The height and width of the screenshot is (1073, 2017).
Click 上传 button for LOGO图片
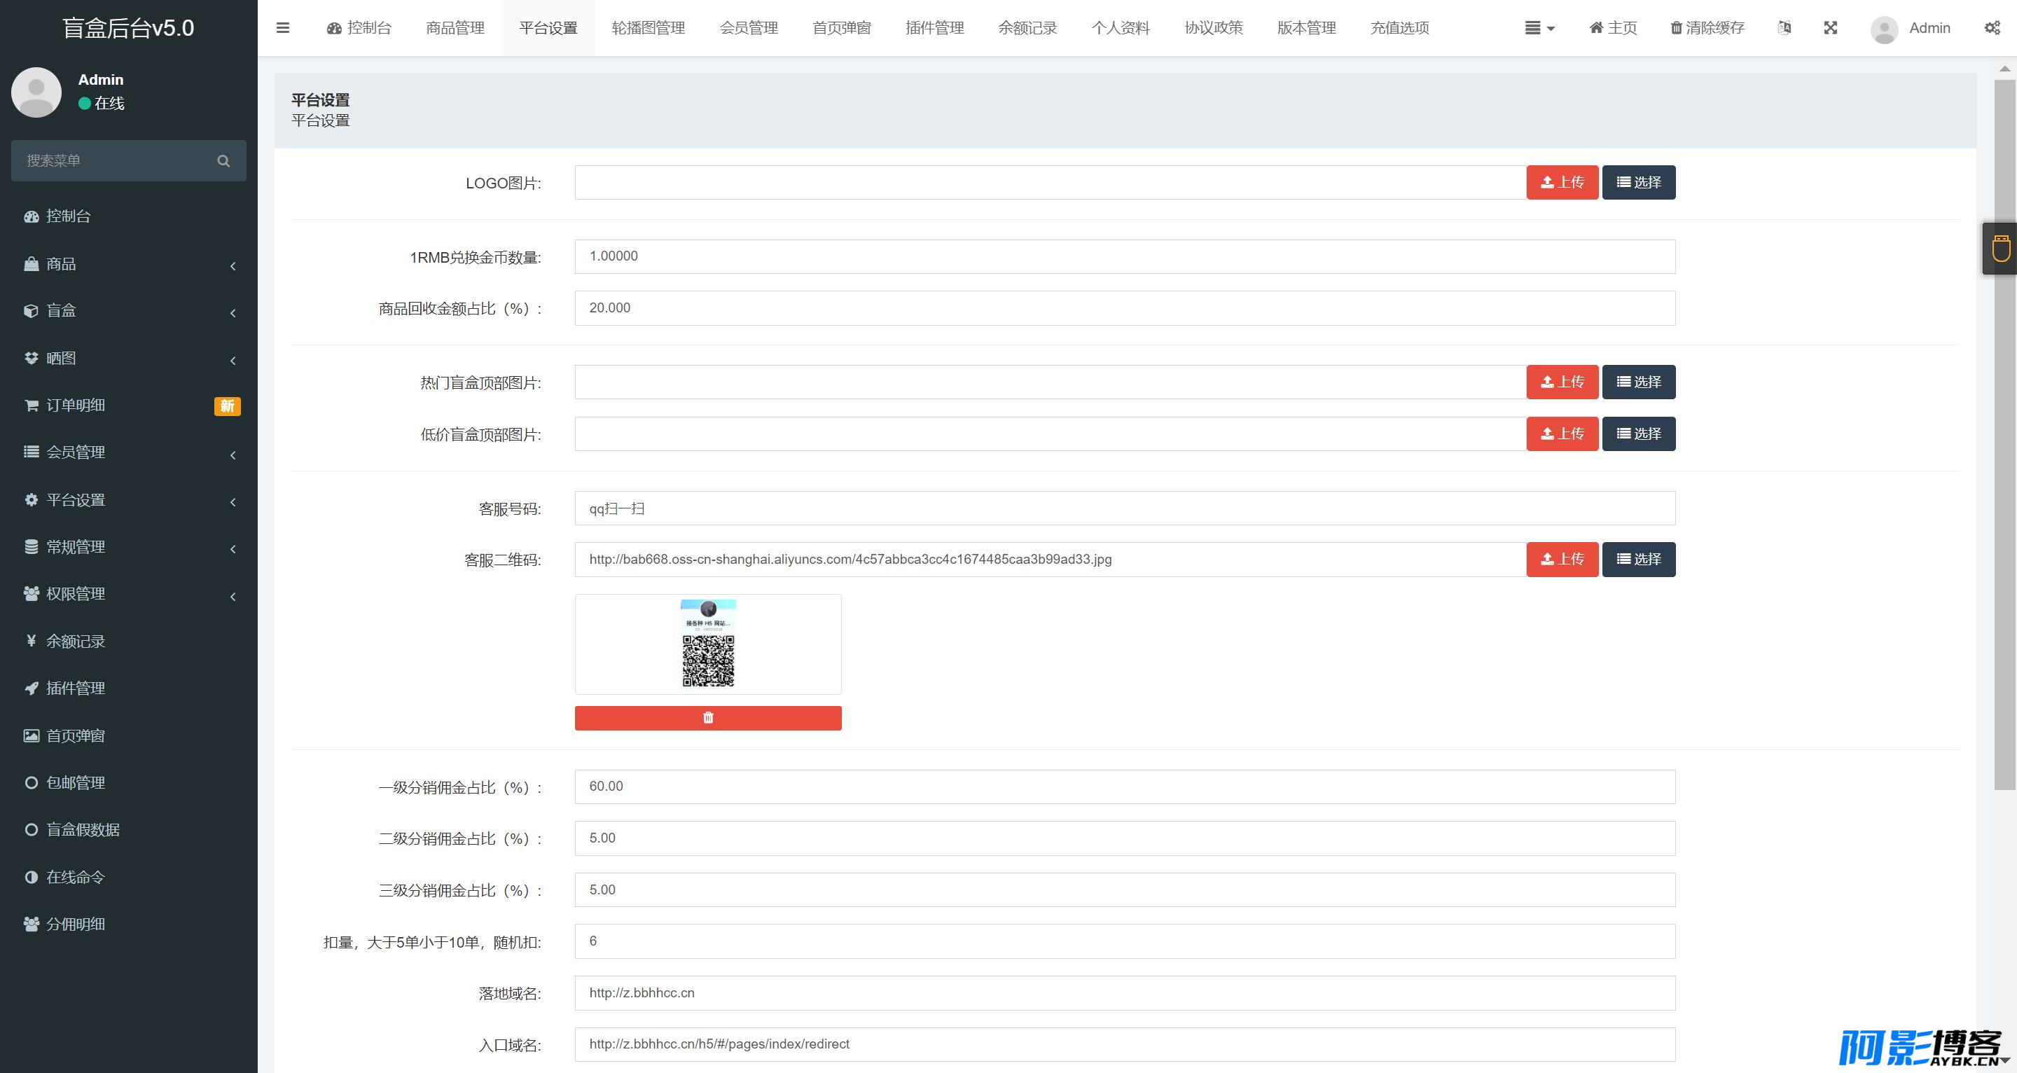[x=1562, y=183]
